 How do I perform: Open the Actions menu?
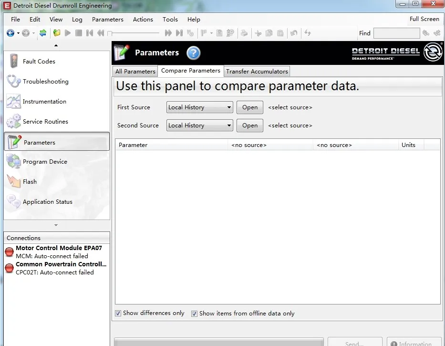pyautogui.click(x=143, y=19)
